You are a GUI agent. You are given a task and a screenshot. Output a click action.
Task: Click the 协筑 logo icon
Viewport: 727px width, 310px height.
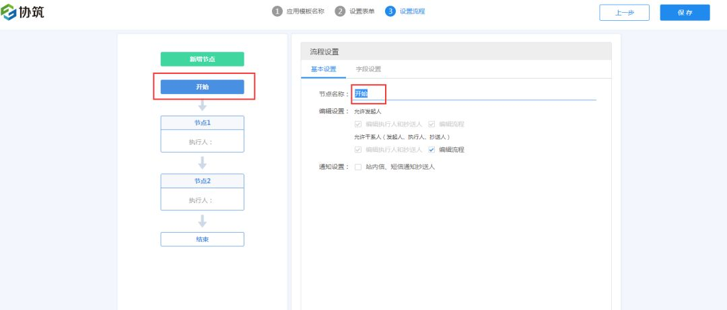(x=10, y=11)
